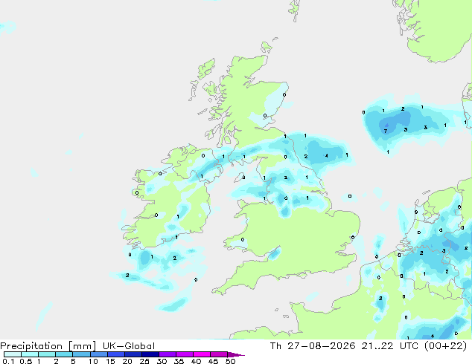Click the 2–5 mm legend color swatch

(x=64, y=354)
